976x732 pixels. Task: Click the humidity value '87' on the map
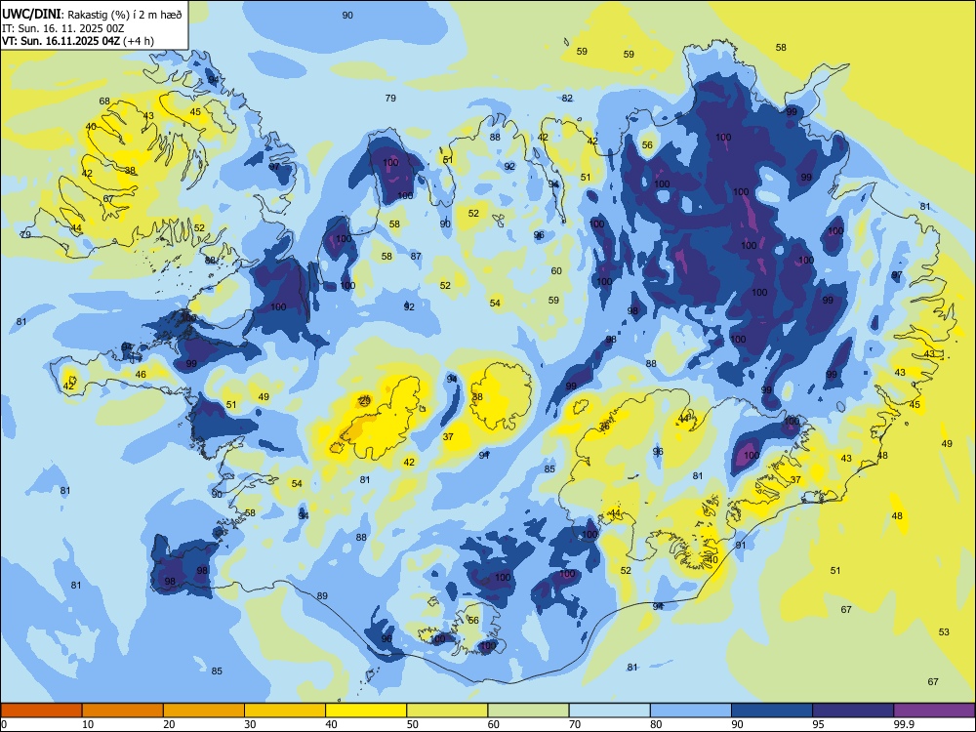pos(416,256)
